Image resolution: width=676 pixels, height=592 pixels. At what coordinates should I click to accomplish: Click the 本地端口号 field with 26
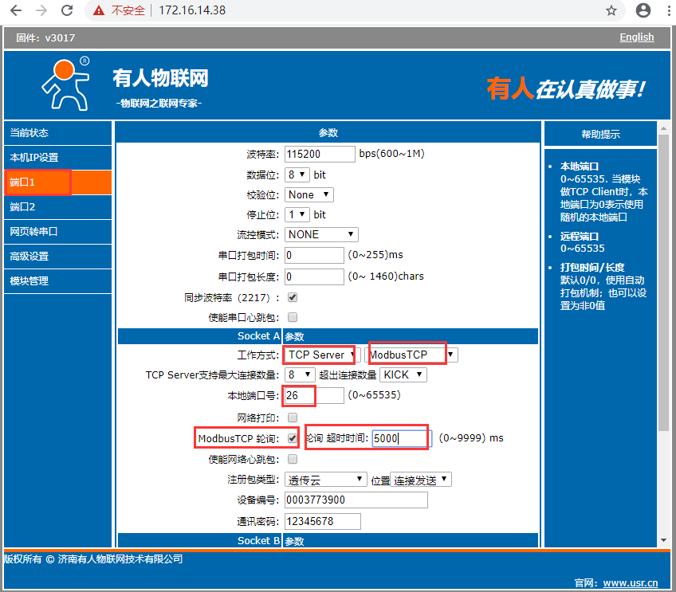click(x=314, y=395)
